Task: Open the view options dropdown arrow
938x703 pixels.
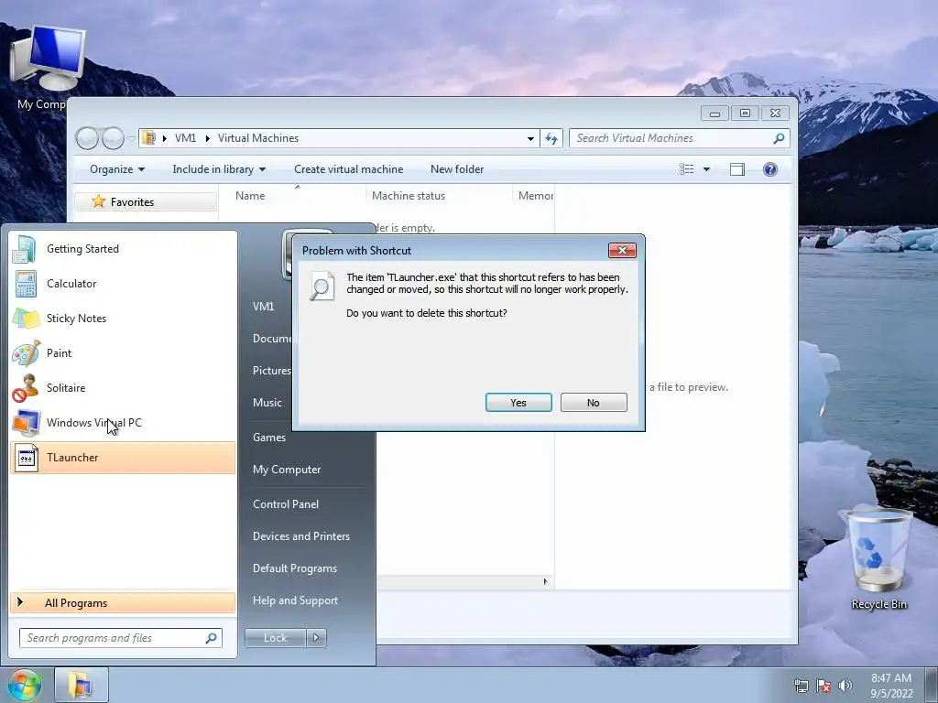Action: click(706, 169)
